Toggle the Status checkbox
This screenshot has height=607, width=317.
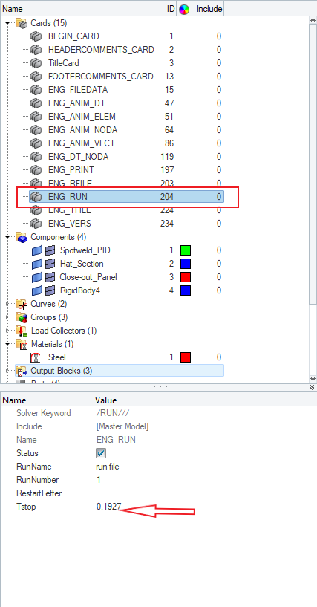click(101, 453)
